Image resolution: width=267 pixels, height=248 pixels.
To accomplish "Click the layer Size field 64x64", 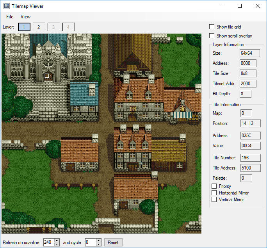I will click(250, 53).
